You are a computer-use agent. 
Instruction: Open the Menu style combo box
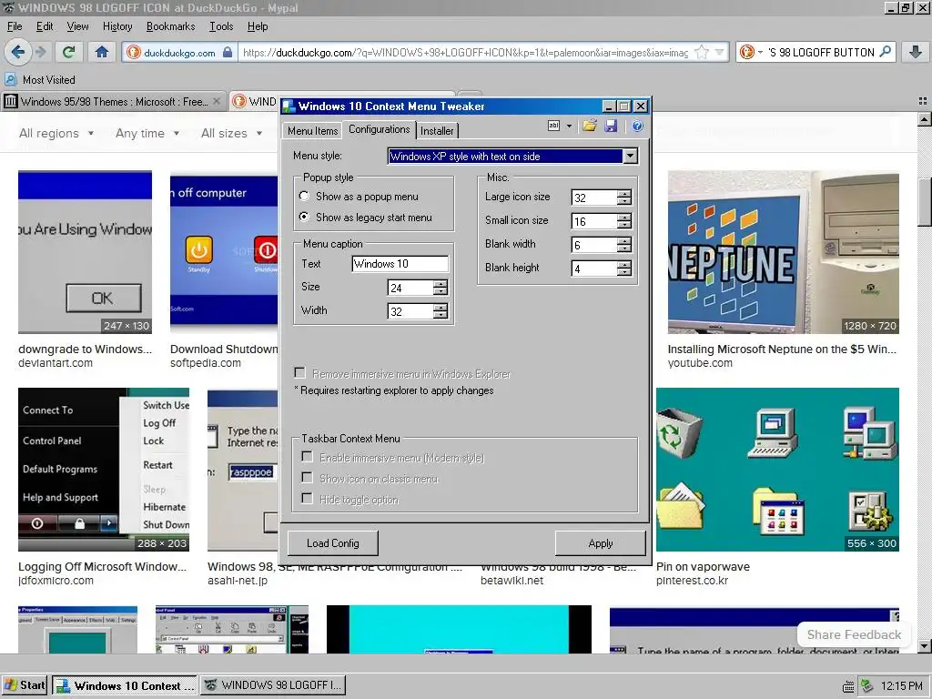(x=512, y=156)
